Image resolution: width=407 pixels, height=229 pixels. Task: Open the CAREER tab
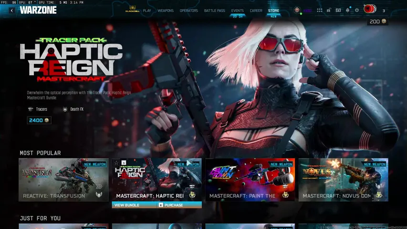coord(256,10)
